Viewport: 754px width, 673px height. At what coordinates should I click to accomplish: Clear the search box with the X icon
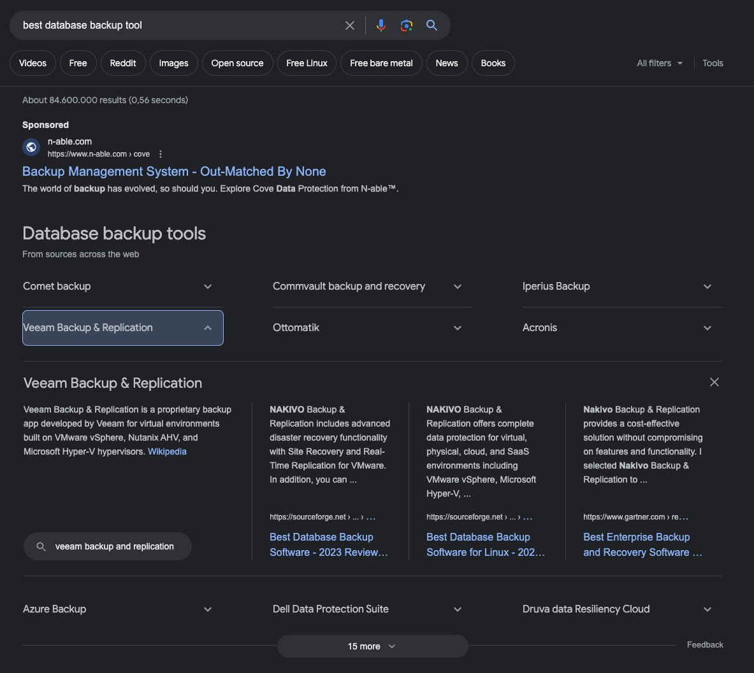point(349,25)
